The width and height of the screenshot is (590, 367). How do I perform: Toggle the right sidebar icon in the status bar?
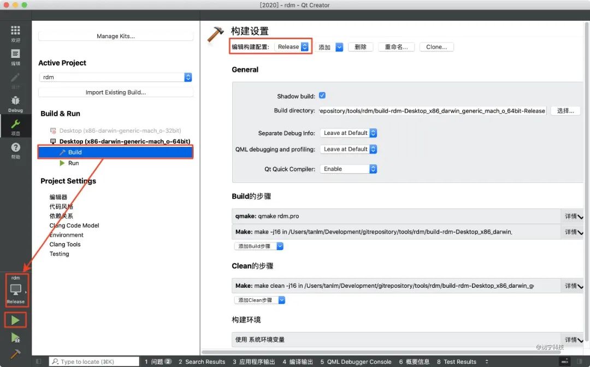(579, 362)
